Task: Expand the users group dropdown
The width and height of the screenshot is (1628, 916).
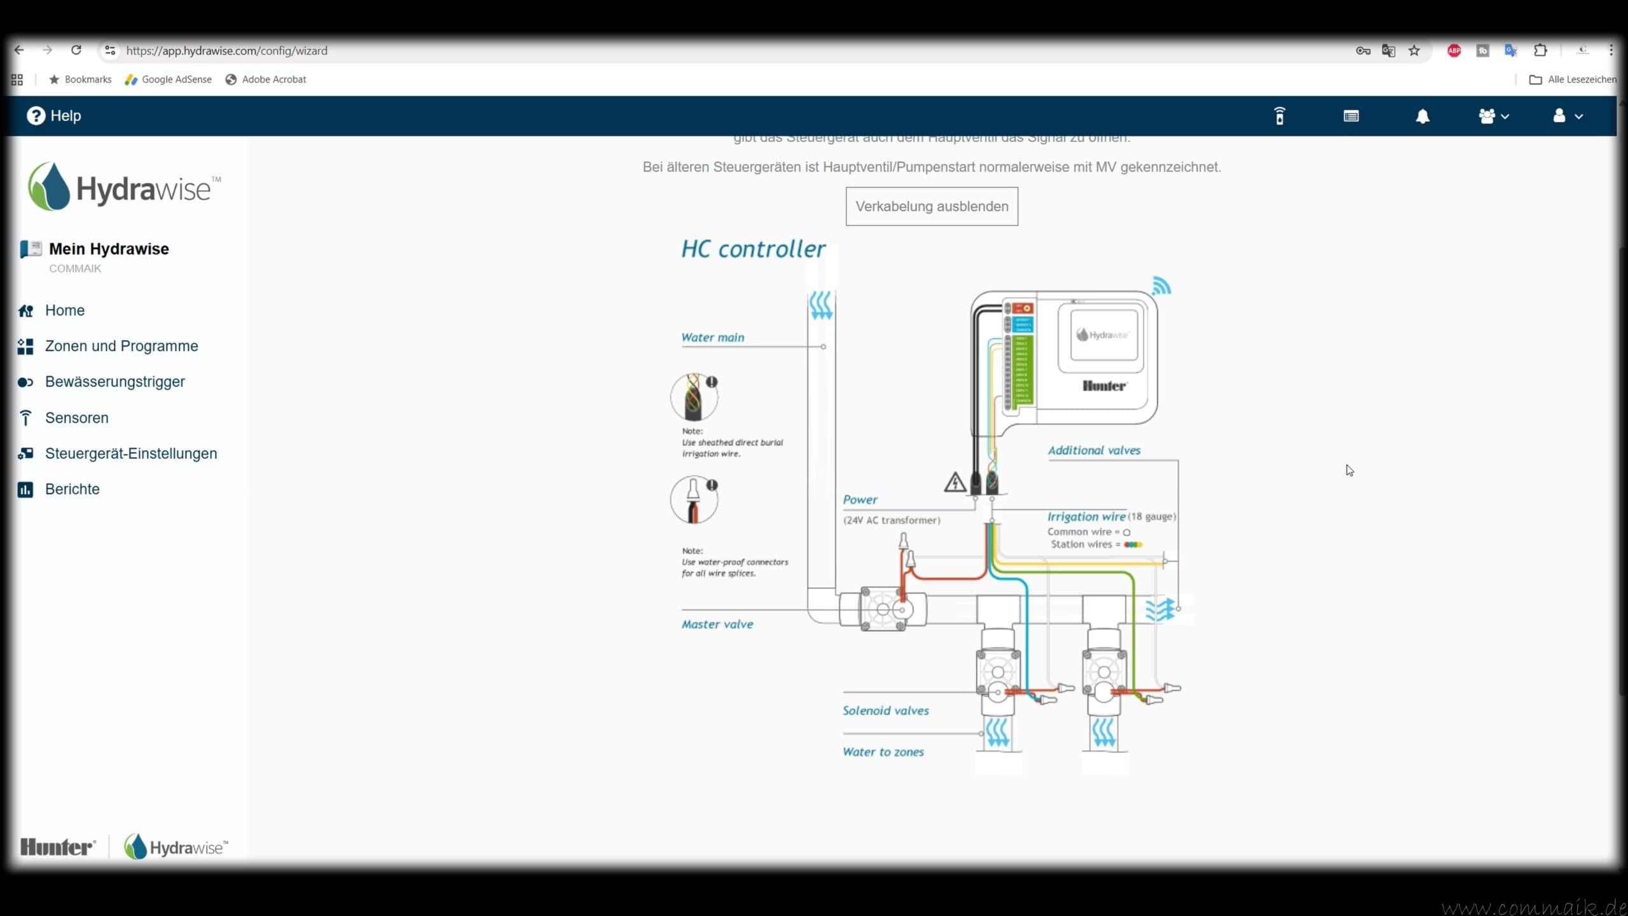Action: click(x=1494, y=116)
